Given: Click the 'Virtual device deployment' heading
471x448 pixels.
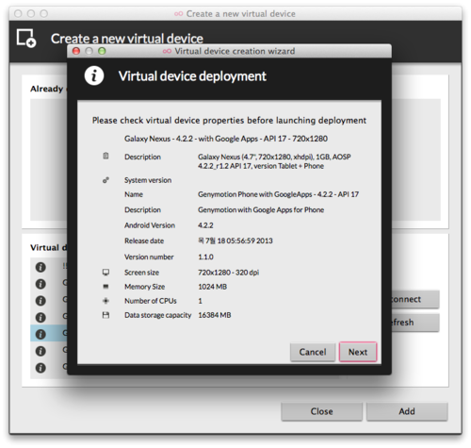Looking at the screenshot, I should pyautogui.click(x=192, y=76).
